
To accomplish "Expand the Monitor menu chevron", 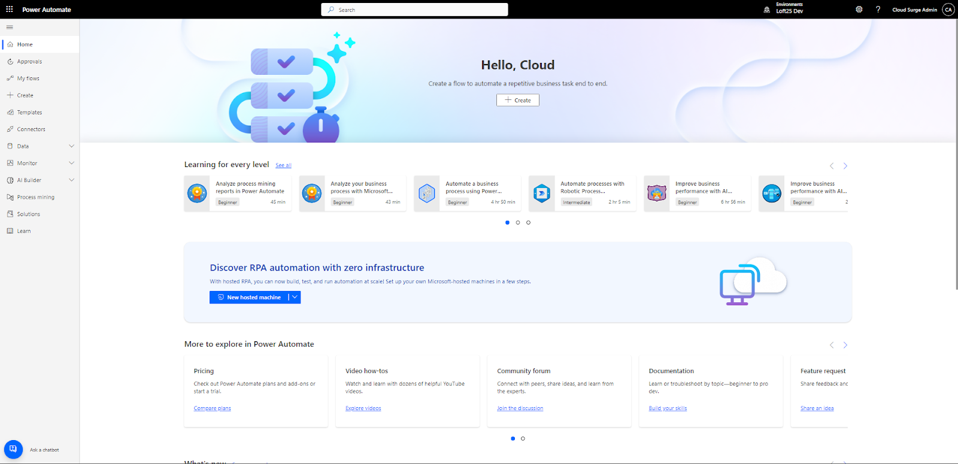I will pos(72,163).
